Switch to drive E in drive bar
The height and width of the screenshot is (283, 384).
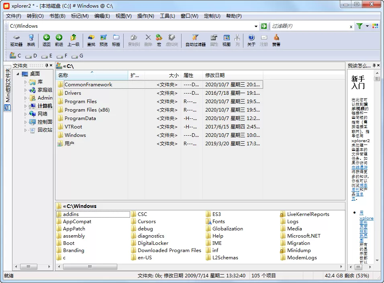47,56
